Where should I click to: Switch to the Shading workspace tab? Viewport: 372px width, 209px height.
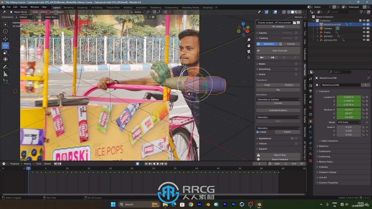[128, 8]
